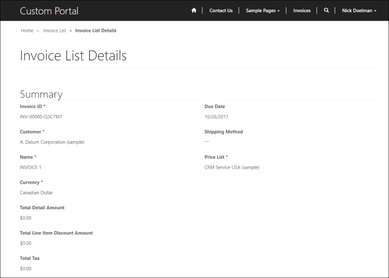Click the Due Date value 10/26/2017
The width and height of the screenshot is (389, 278).
217,117
